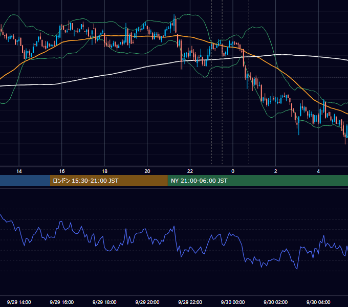
Task: Click the 14 hour label on price chart axis
Action: pos(19,171)
